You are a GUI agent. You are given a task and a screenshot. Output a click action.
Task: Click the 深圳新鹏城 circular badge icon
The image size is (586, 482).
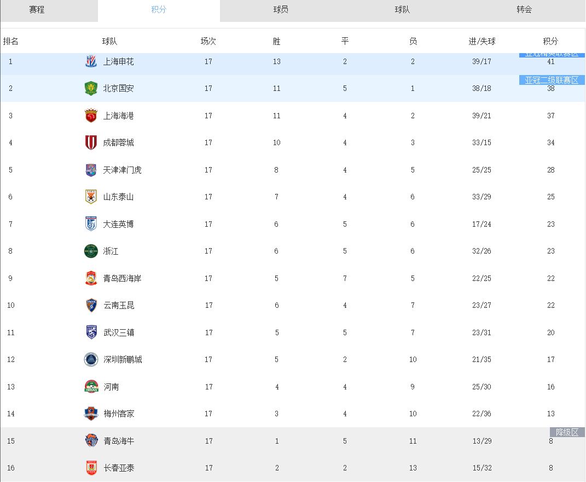(x=91, y=360)
